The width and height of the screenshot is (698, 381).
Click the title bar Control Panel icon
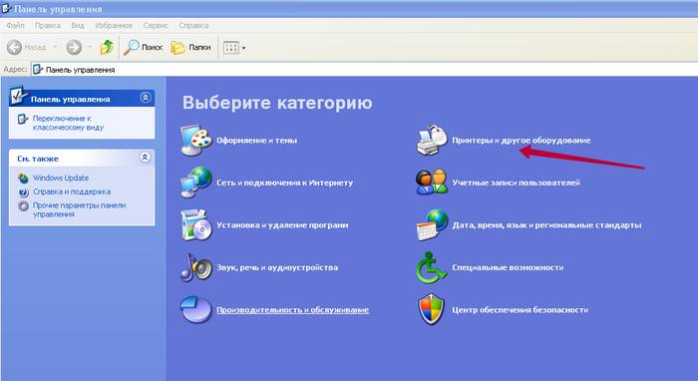coord(6,8)
